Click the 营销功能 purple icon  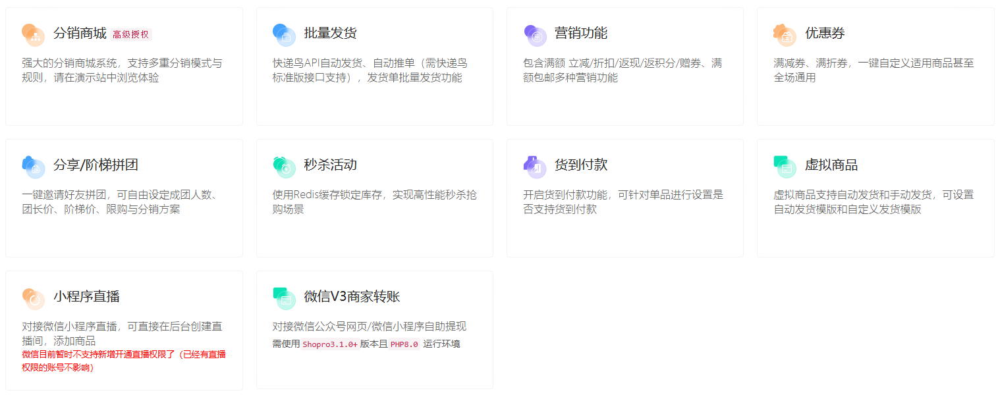[534, 34]
